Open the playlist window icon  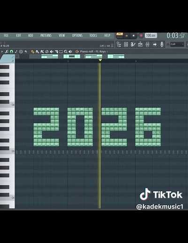(140, 44)
